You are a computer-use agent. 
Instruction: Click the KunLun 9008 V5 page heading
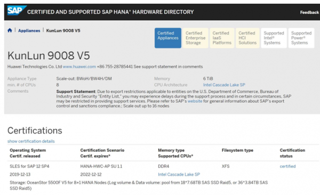pos(49,56)
